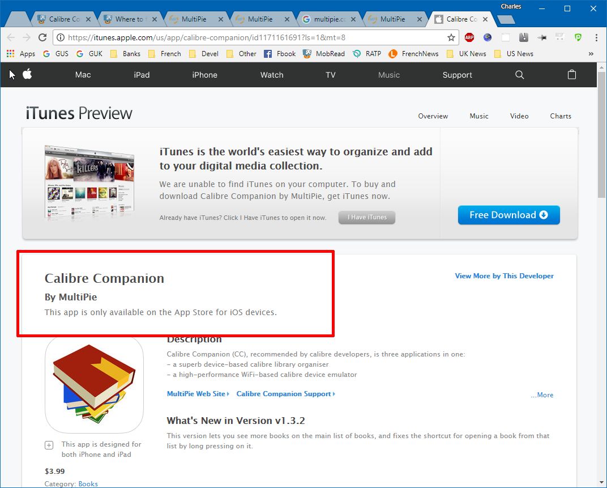
Task: Close the 'Where to' tab
Action: point(155,19)
